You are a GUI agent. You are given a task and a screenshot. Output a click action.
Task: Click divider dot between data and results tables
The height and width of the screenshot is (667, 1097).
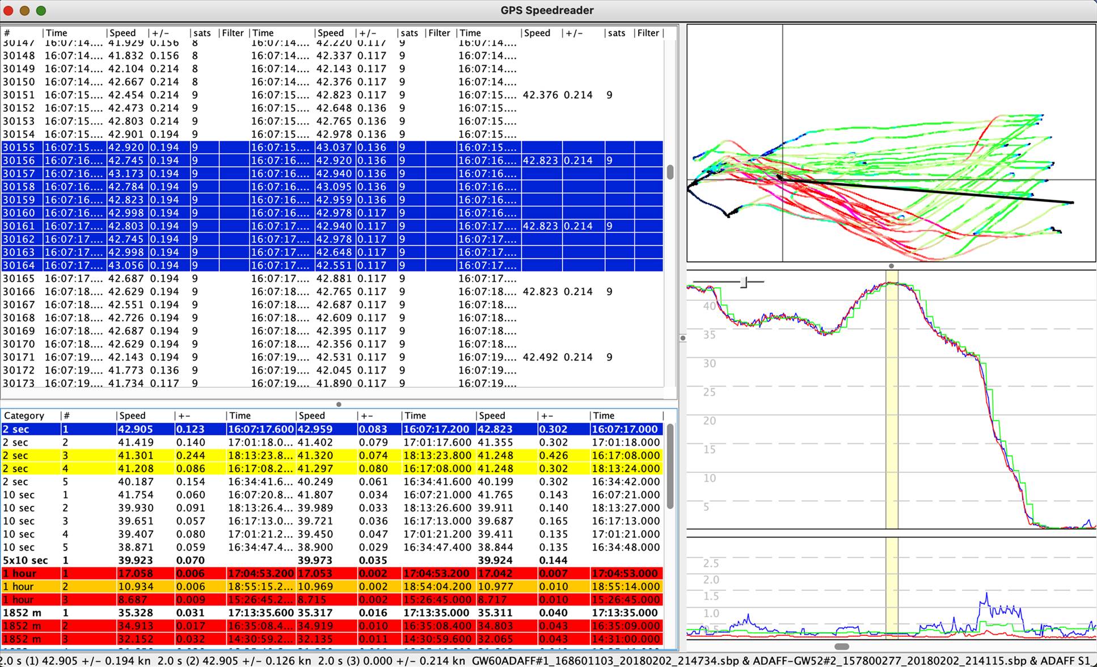(339, 405)
